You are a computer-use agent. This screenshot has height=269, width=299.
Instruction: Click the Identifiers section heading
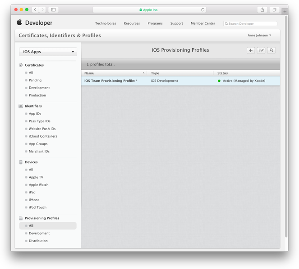[33, 106]
